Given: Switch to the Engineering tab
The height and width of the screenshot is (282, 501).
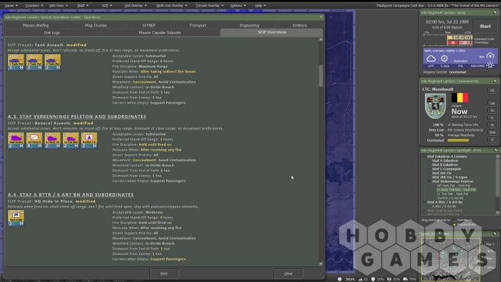Looking at the screenshot, I should click(249, 25).
